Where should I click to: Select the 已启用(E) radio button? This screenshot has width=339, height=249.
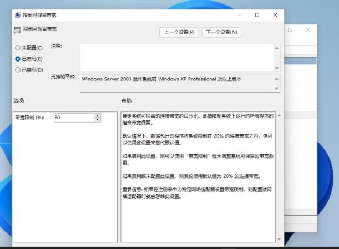18,58
